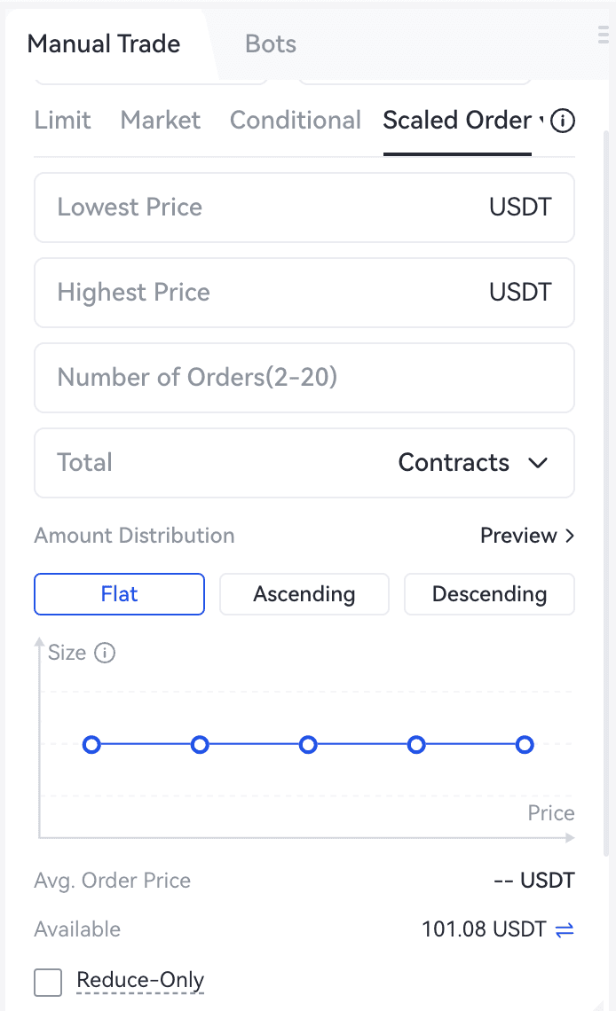Select Ascending amount distribution

tap(304, 594)
